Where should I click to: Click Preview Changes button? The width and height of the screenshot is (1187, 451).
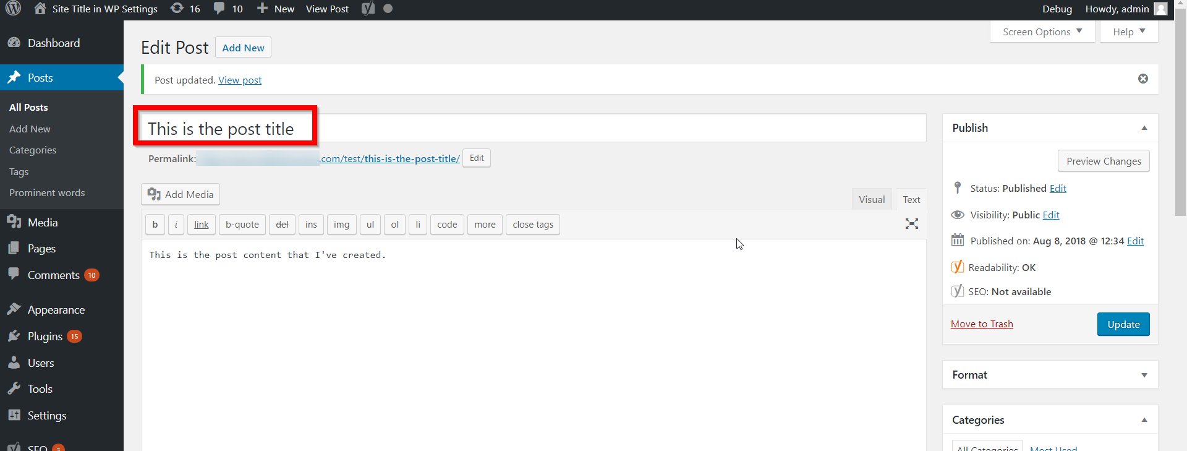[x=1104, y=161]
